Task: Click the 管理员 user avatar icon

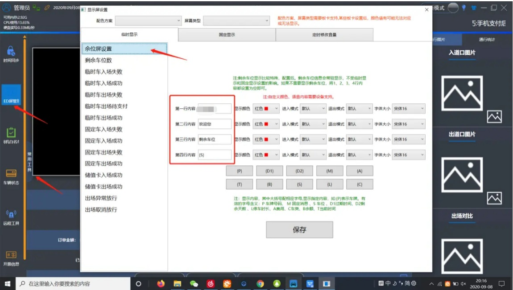Action: pos(7,7)
